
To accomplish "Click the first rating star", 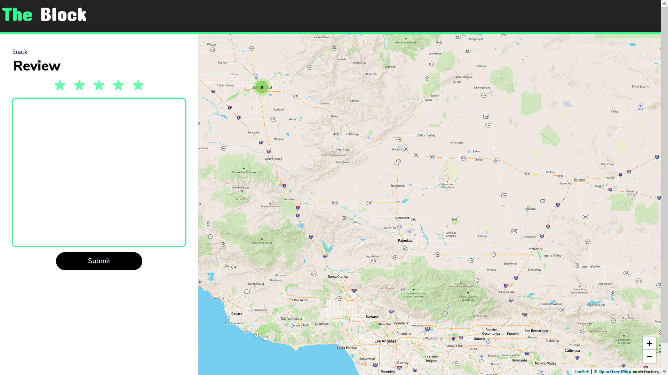I will point(60,85).
